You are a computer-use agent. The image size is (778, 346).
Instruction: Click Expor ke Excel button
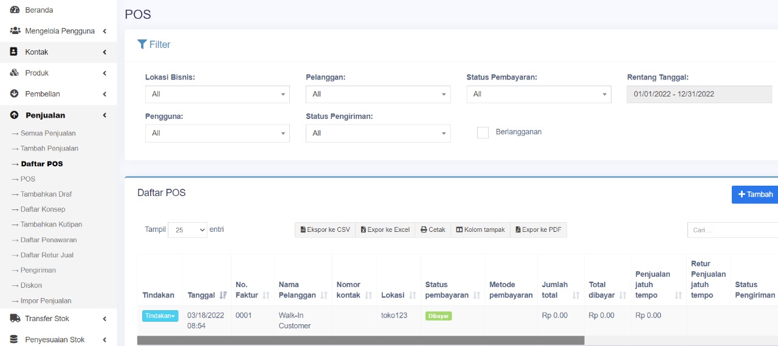pos(385,230)
